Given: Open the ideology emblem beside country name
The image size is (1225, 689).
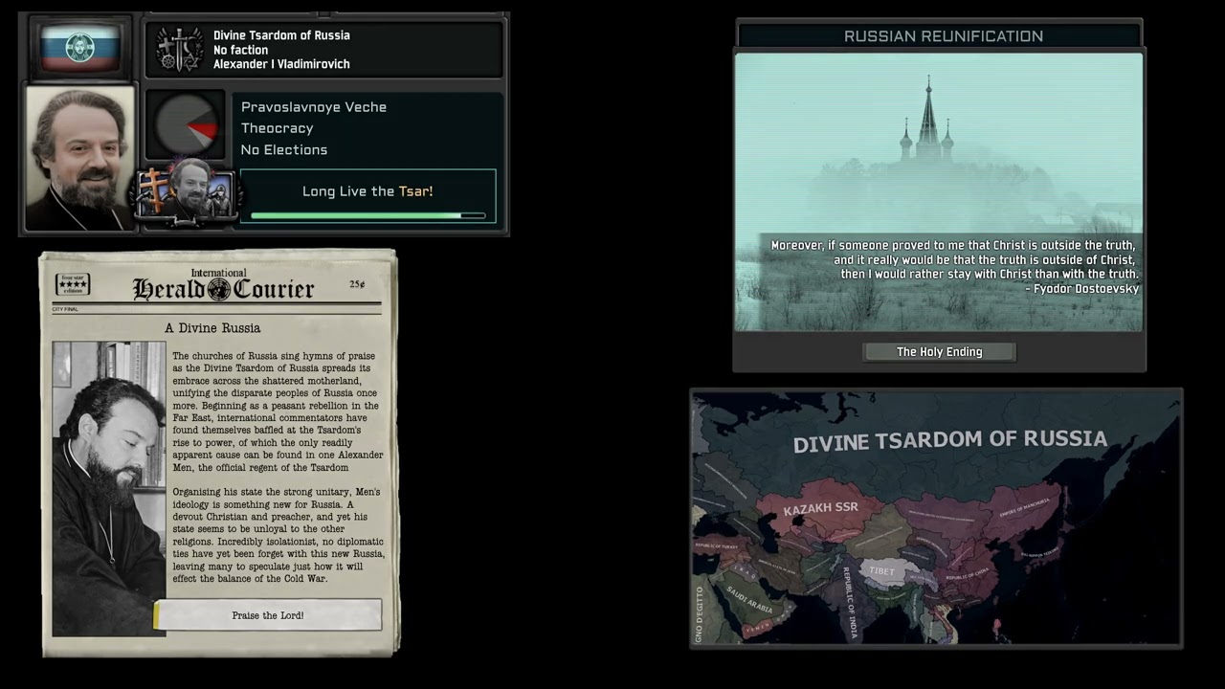Looking at the screenshot, I should [x=179, y=50].
